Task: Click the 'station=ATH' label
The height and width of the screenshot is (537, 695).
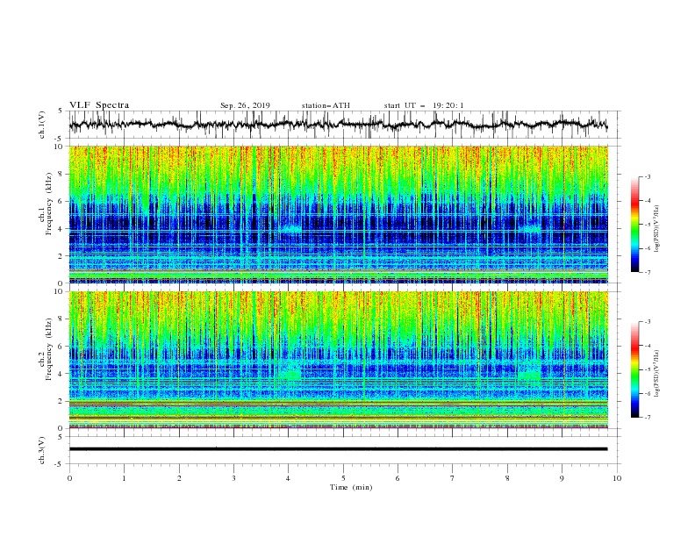Action: click(326, 105)
